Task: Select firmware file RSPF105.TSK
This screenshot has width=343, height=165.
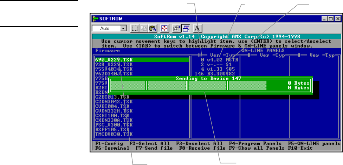Action: point(112,129)
